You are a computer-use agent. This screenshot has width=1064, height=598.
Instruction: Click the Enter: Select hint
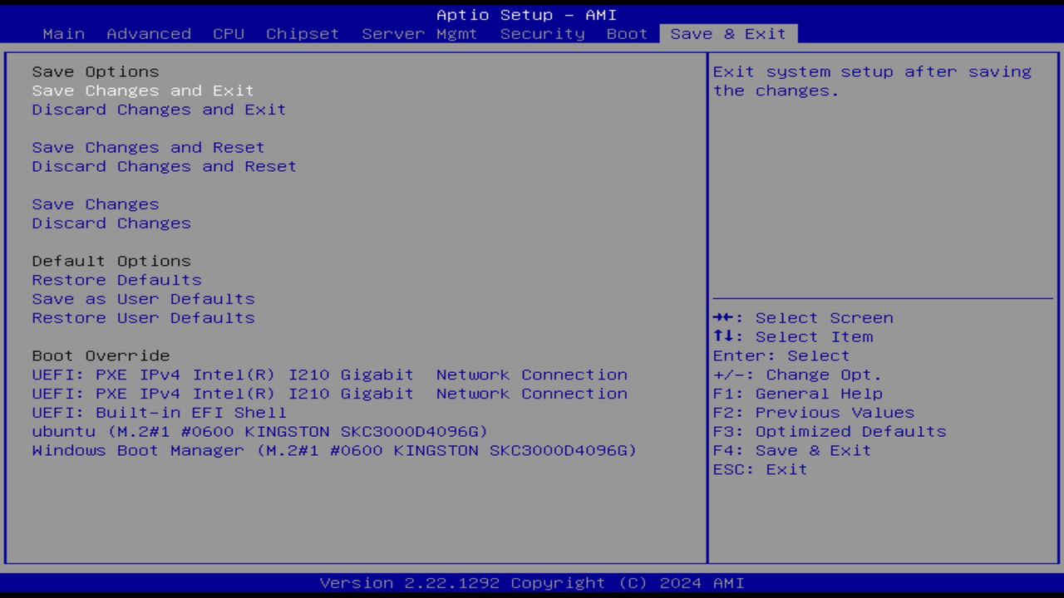coord(781,355)
